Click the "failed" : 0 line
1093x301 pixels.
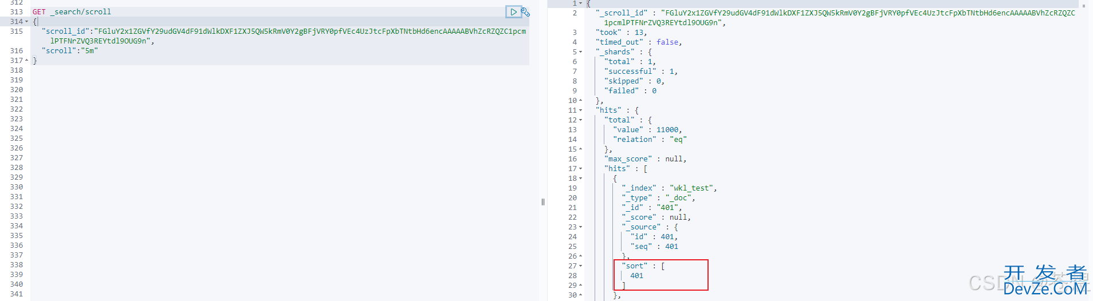(630, 91)
